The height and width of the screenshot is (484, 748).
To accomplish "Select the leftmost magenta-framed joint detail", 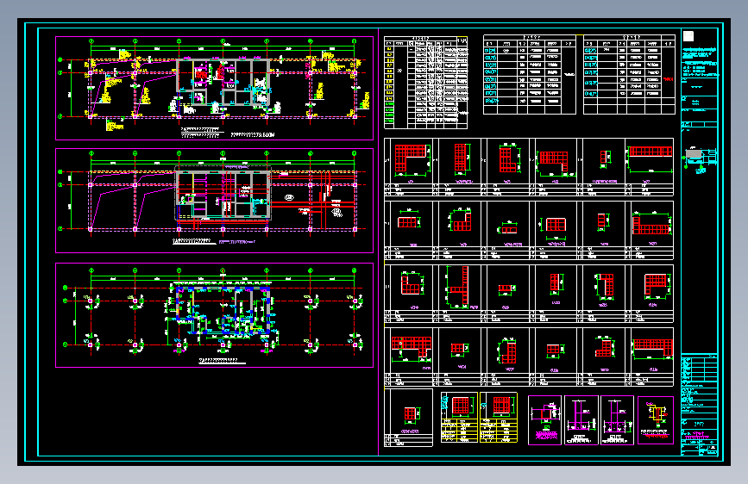I will [x=544, y=420].
